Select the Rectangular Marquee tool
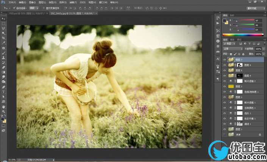 point(3,24)
